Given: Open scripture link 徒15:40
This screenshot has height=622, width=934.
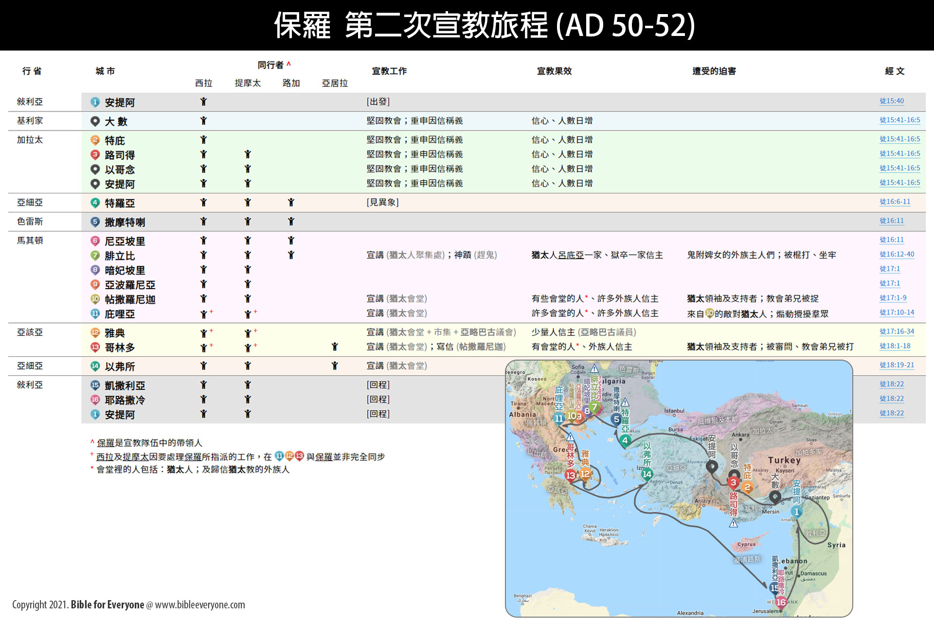Looking at the screenshot, I should [x=891, y=101].
